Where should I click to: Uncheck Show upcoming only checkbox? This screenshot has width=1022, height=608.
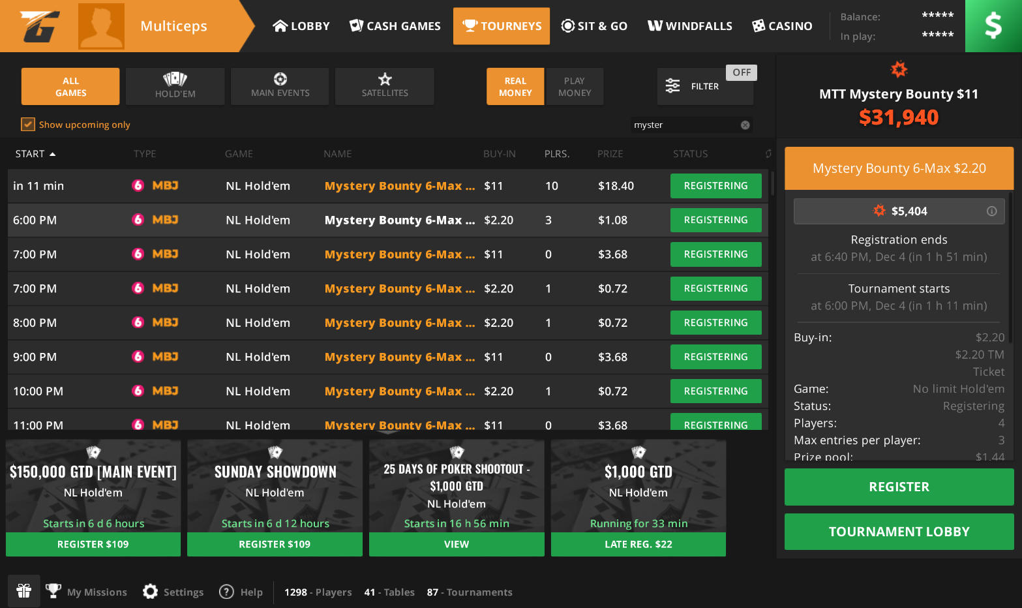(x=28, y=125)
